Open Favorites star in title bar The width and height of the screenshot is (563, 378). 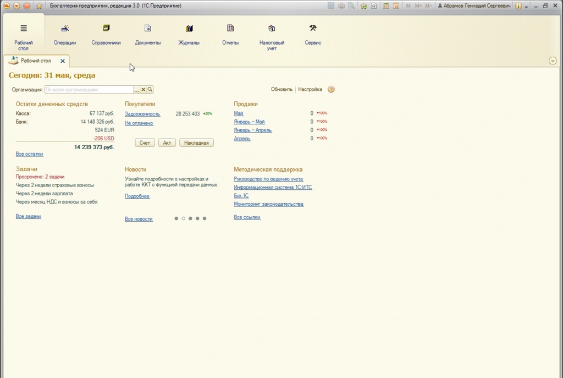[x=39, y=6]
